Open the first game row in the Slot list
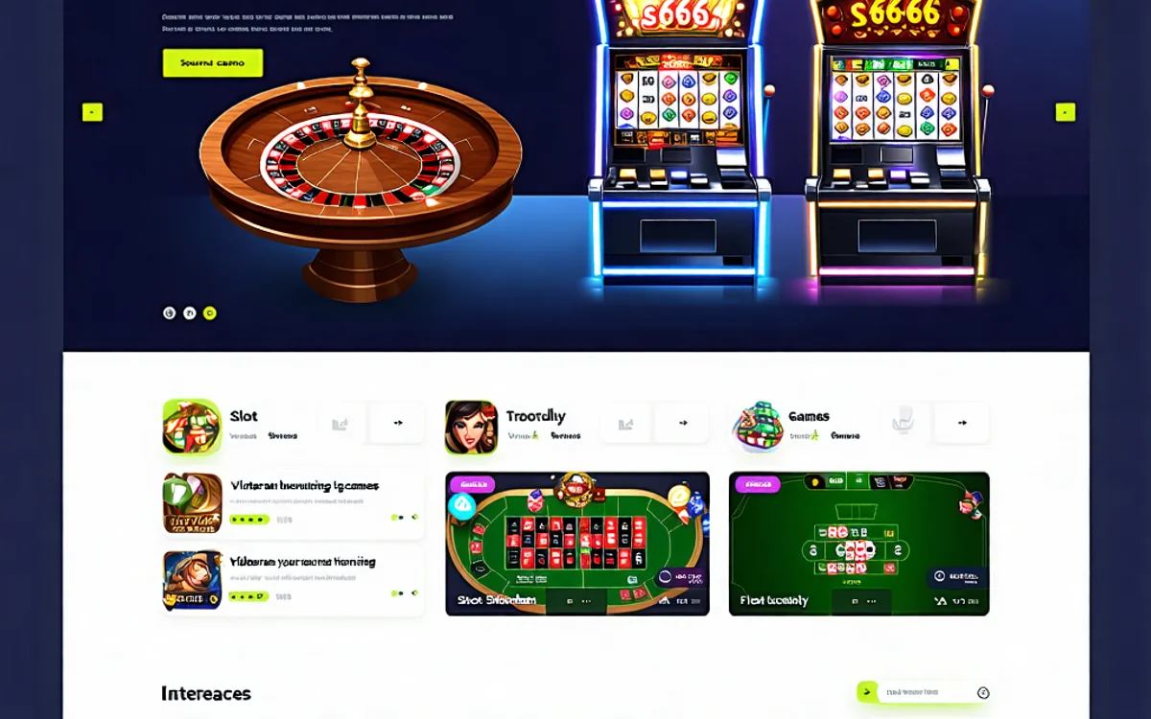This screenshot has width=1151, height=719. [x=294, y=503]
